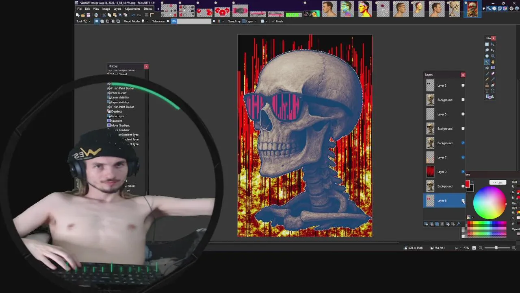This screenshot has width=520, height=293.
Task: Click the fit-to-window icon in status bar
Action: click(474, 248)
